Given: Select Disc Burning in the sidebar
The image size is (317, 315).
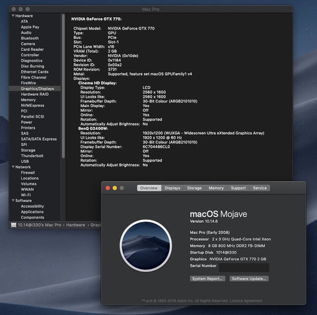Looking at the screenshot, I should point(32,66).
